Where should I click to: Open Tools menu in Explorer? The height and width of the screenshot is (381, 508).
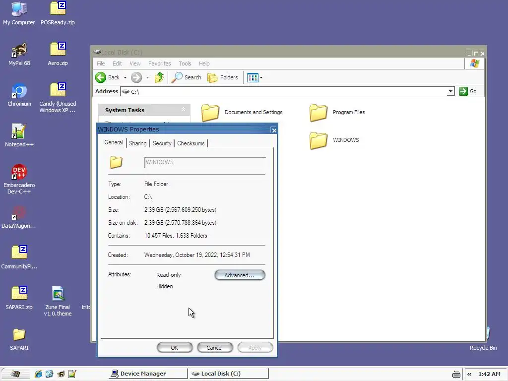pos(185,63)
